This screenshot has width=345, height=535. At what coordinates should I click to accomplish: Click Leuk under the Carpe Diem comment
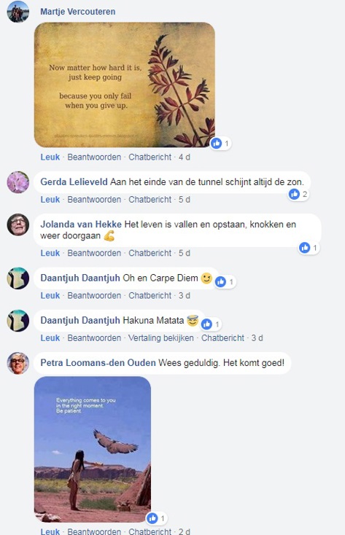coord(50,296)
